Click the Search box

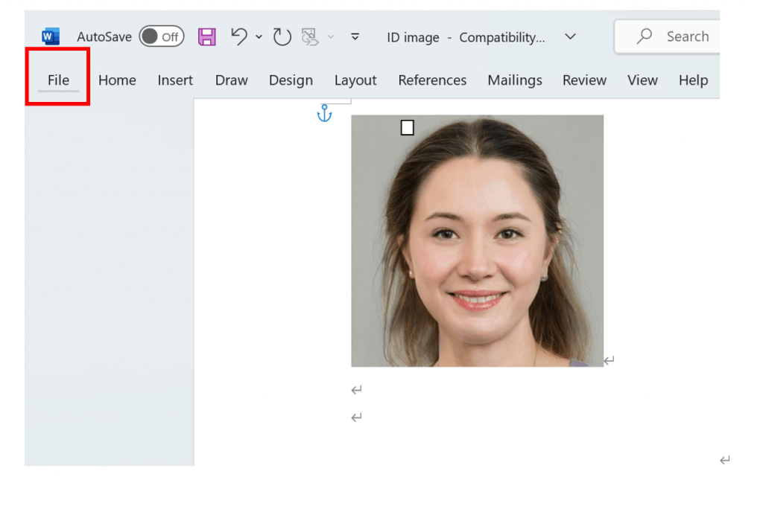click(x=667, y=36)
